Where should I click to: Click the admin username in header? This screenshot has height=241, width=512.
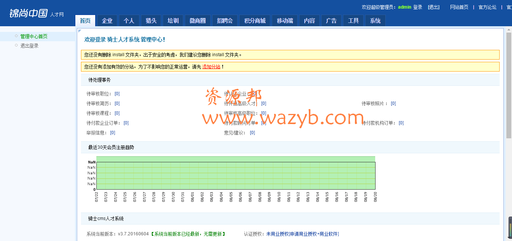pyautogui.click(x=405, y=7)
